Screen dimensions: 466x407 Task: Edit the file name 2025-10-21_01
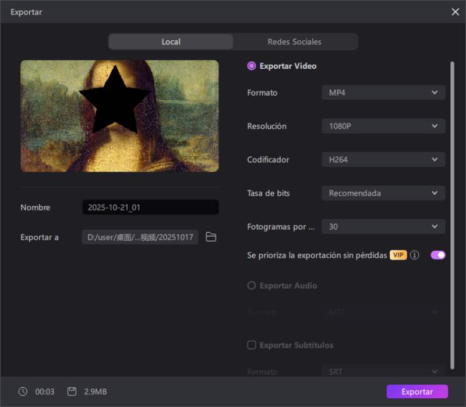(150, 207)
